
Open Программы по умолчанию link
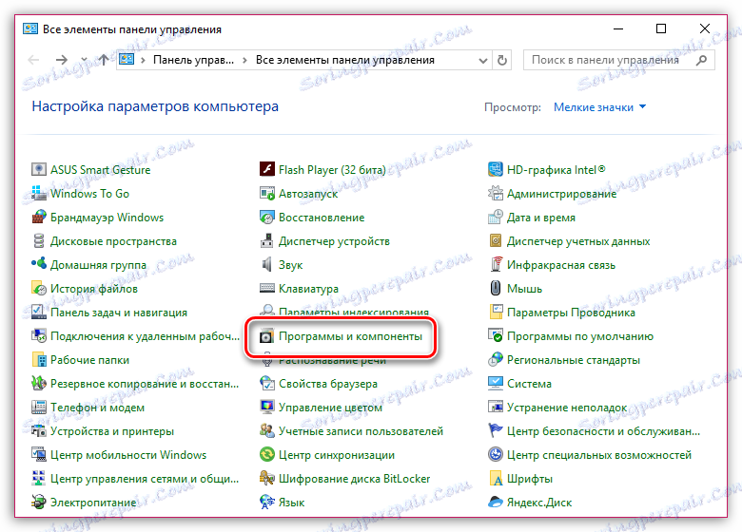click(x=580, y=336)
